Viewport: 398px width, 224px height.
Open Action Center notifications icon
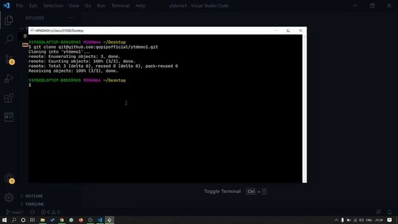coord(389,220)
